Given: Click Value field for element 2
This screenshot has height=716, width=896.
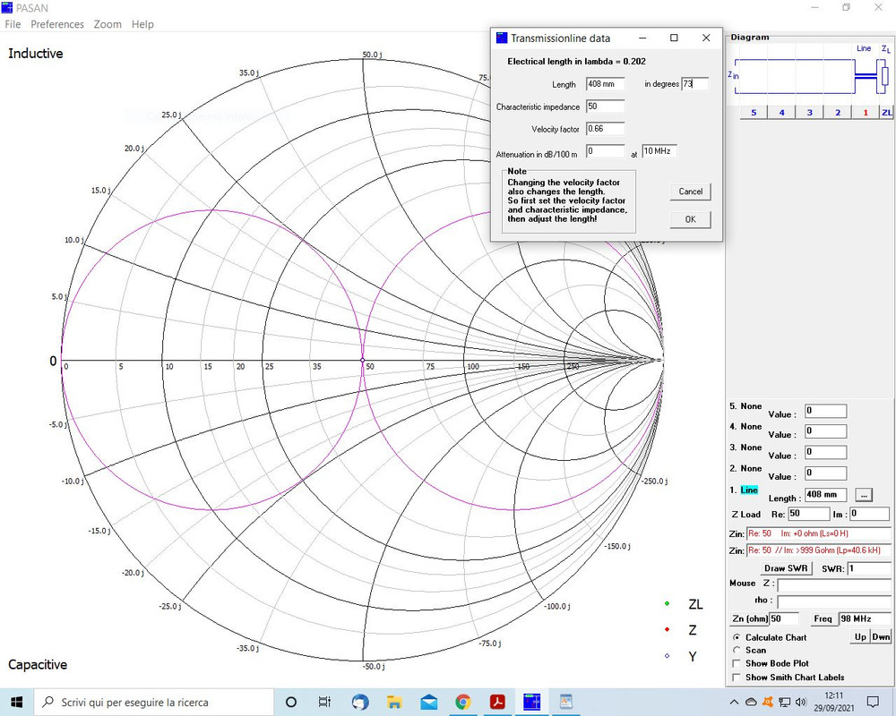Looking at the screenshot, I should coord(826,473).
